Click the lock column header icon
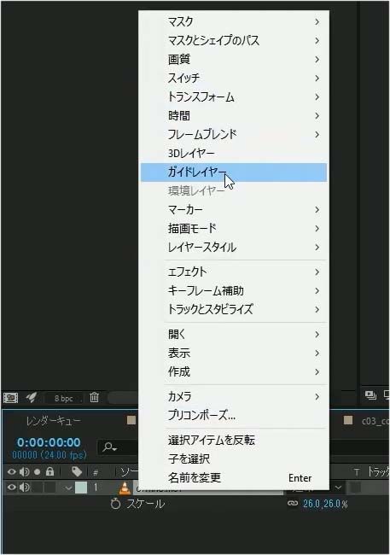The width and height of the screenshot is (390, 555). [x=49, y=471]
